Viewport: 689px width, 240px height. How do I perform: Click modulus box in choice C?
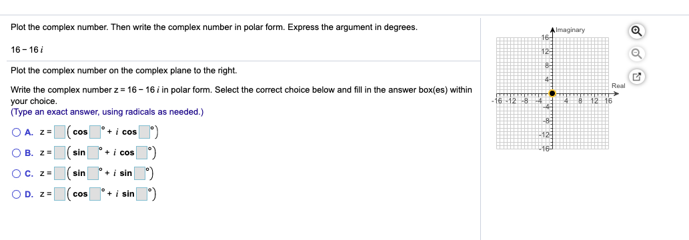tap(60, 173)
